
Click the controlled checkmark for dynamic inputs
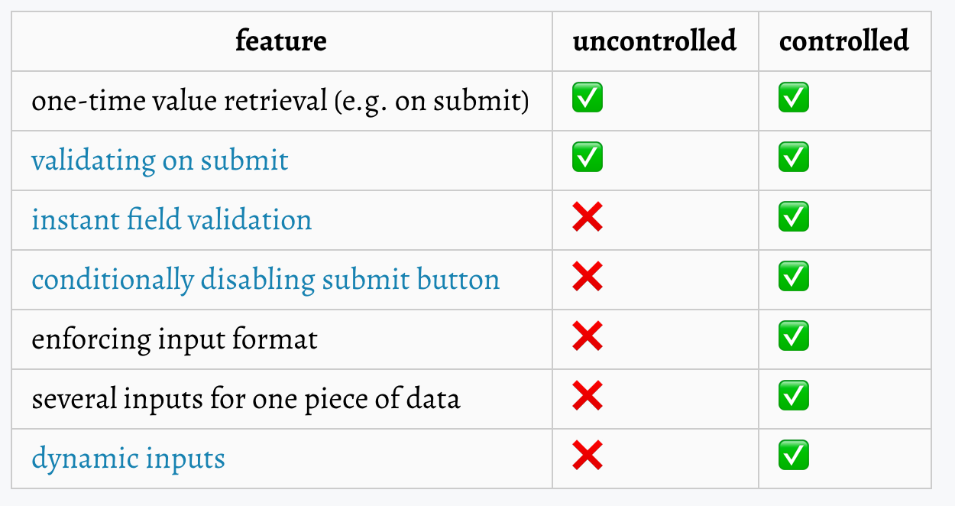pos(793,456)
